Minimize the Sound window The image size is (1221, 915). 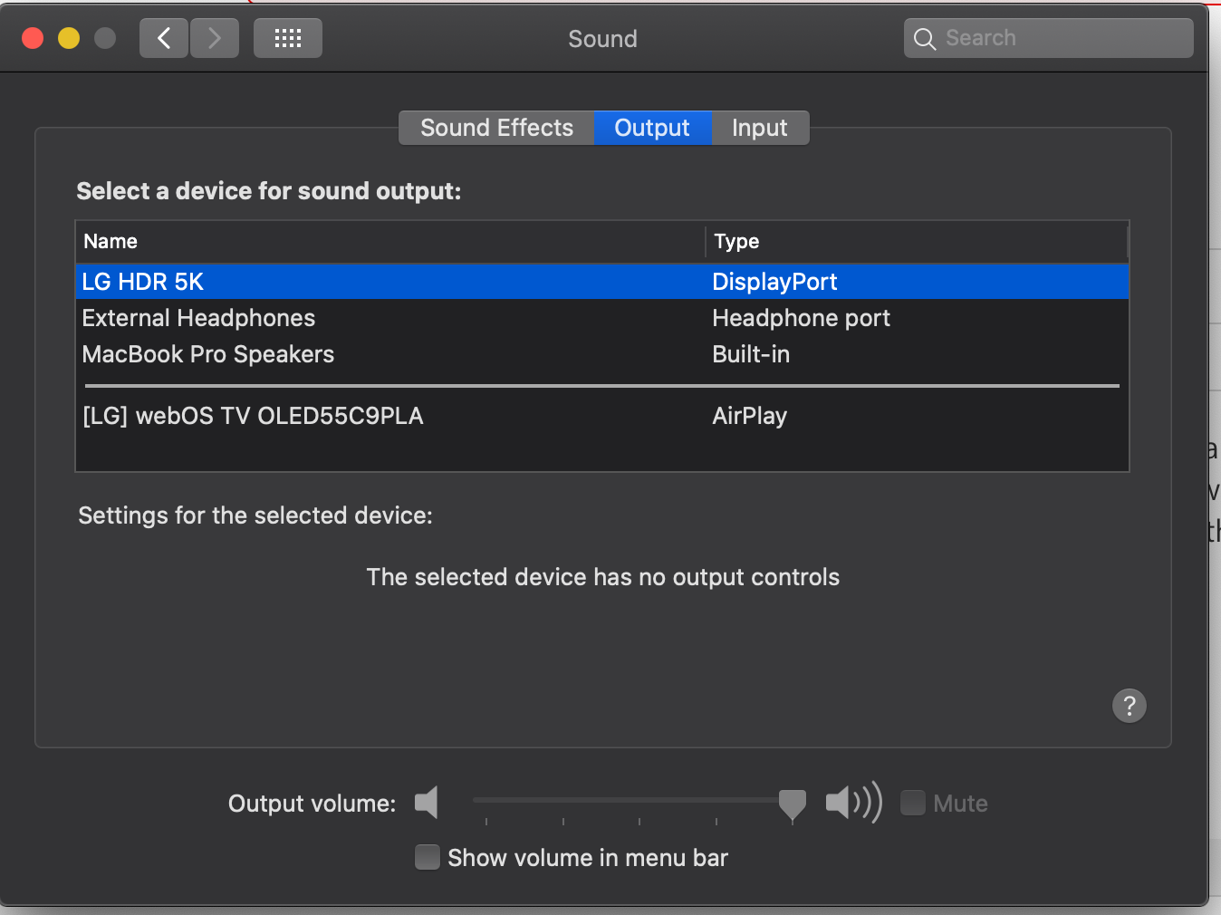tap(69, 38)
